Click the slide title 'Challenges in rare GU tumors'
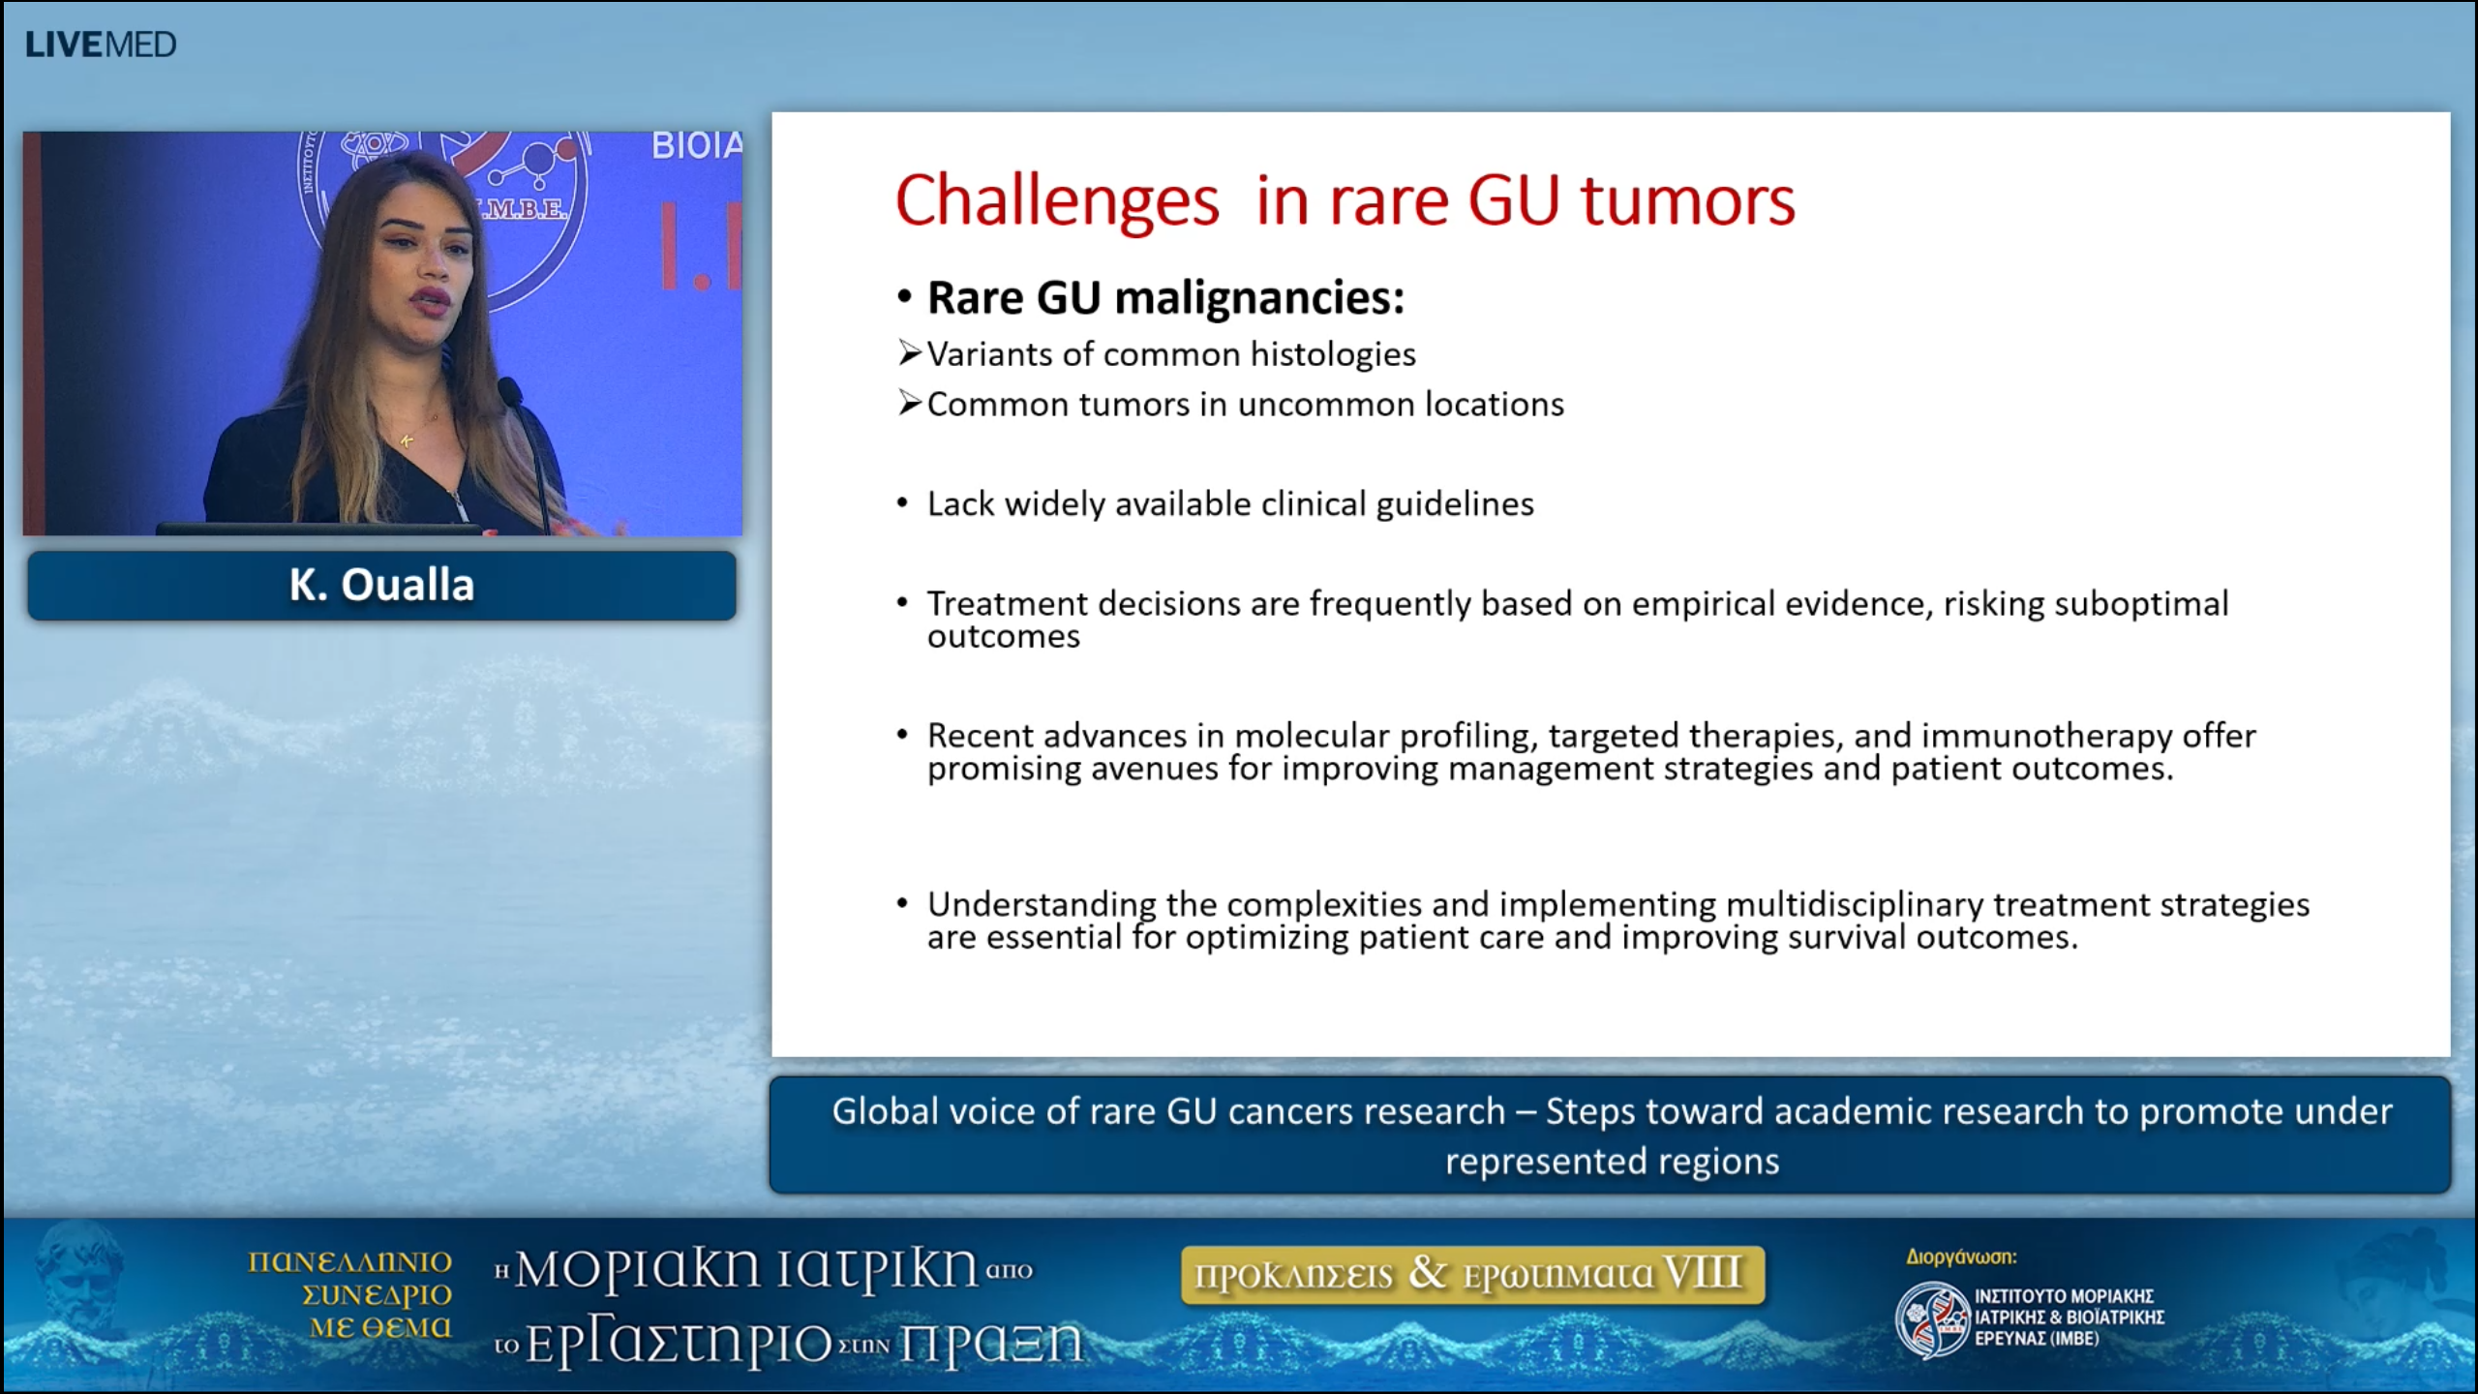Viewport: 2478px width, 1394px height. [1345, 201]
